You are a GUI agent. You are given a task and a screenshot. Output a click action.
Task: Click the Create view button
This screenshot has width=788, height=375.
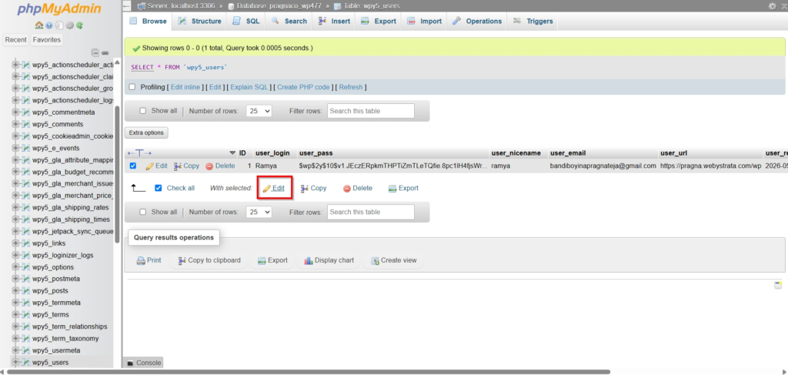[393, 260]
